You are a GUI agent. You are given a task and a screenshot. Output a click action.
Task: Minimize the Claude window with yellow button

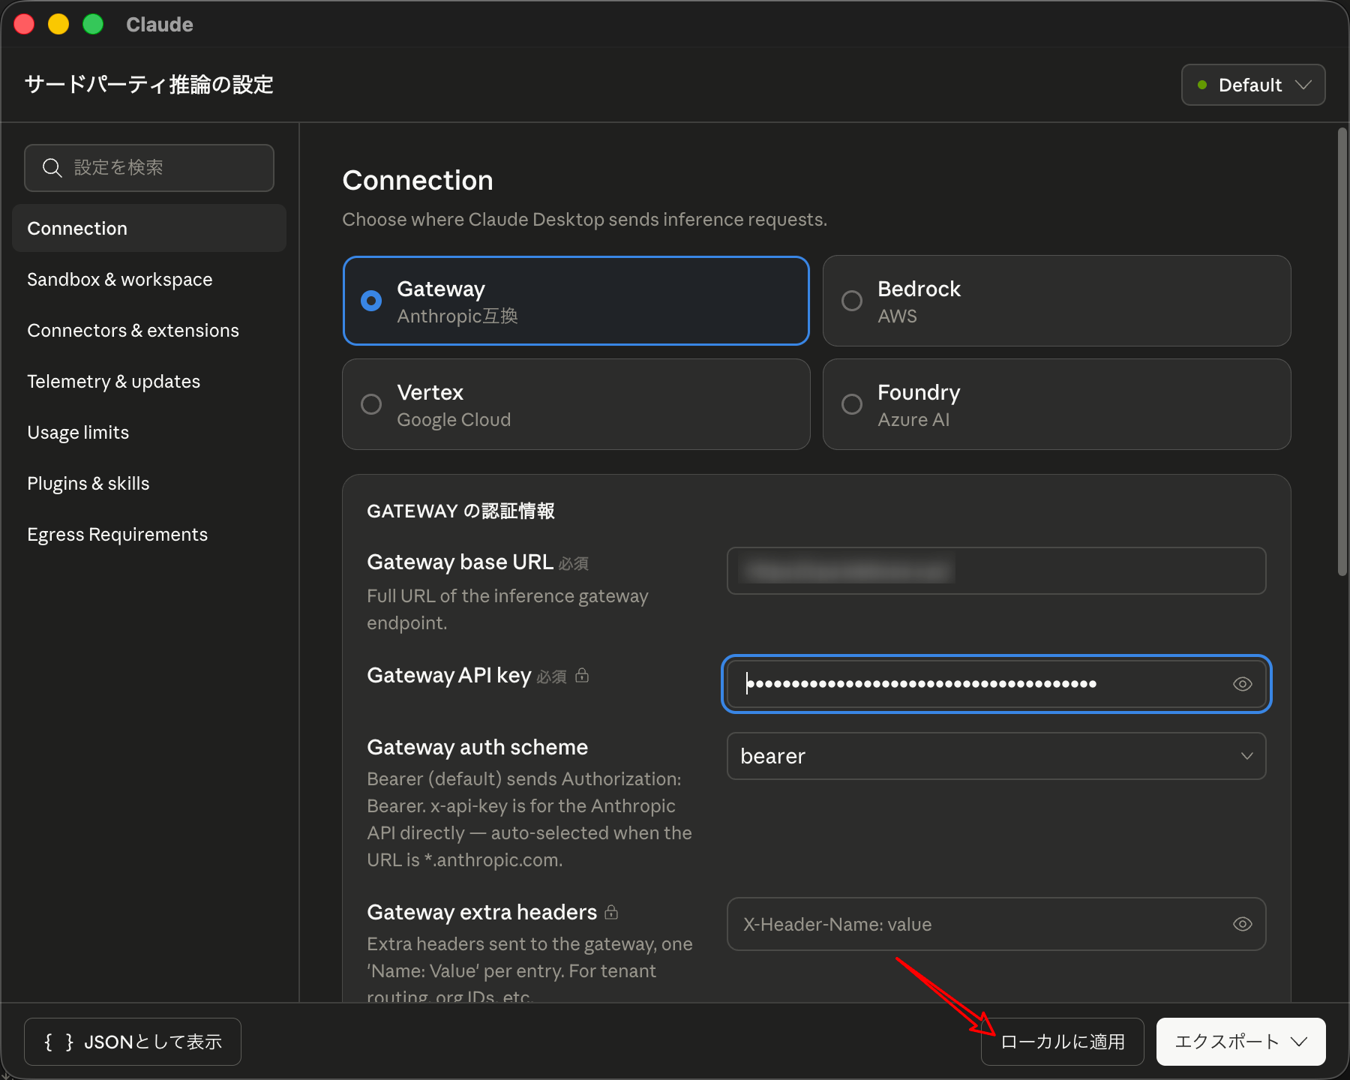pos(58,24)
